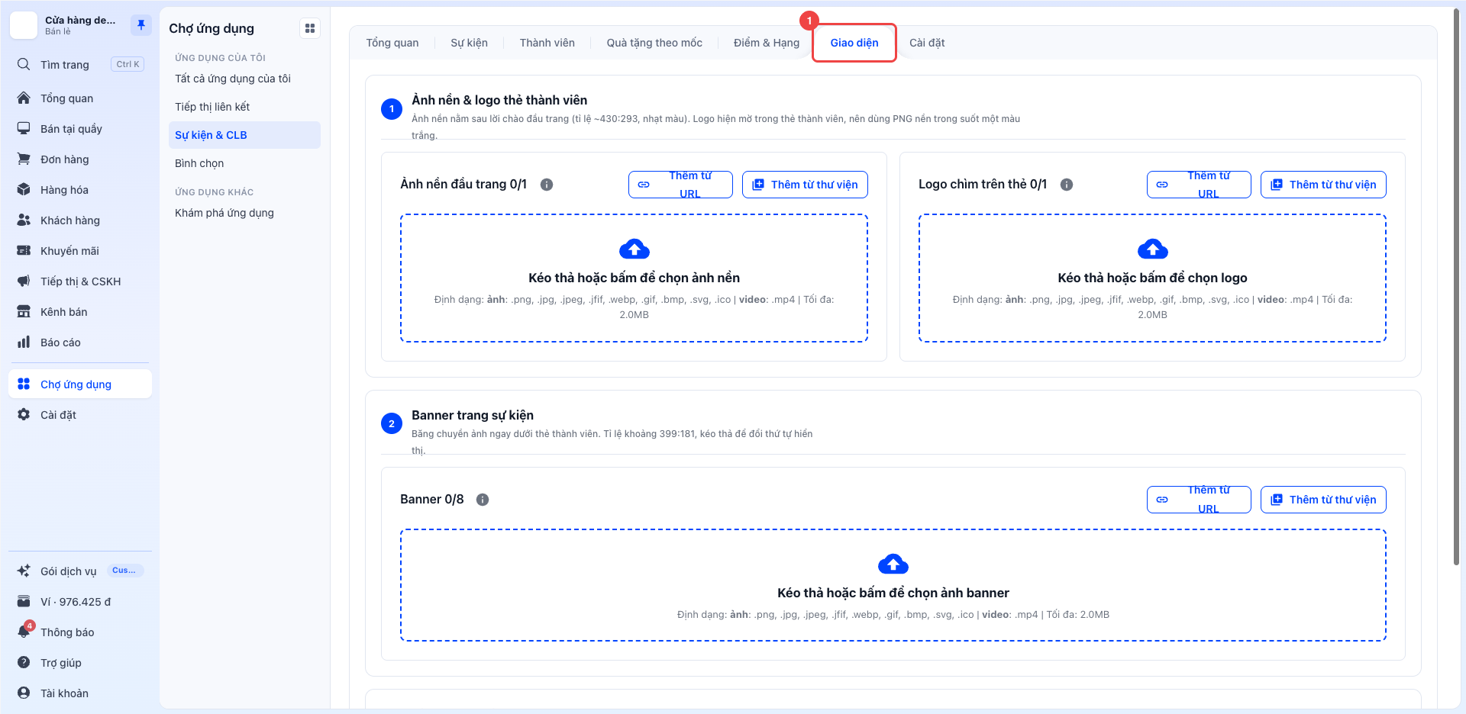Click the notification bell icon
Screen dimensions: 1466x714
(x=24, y=632)
